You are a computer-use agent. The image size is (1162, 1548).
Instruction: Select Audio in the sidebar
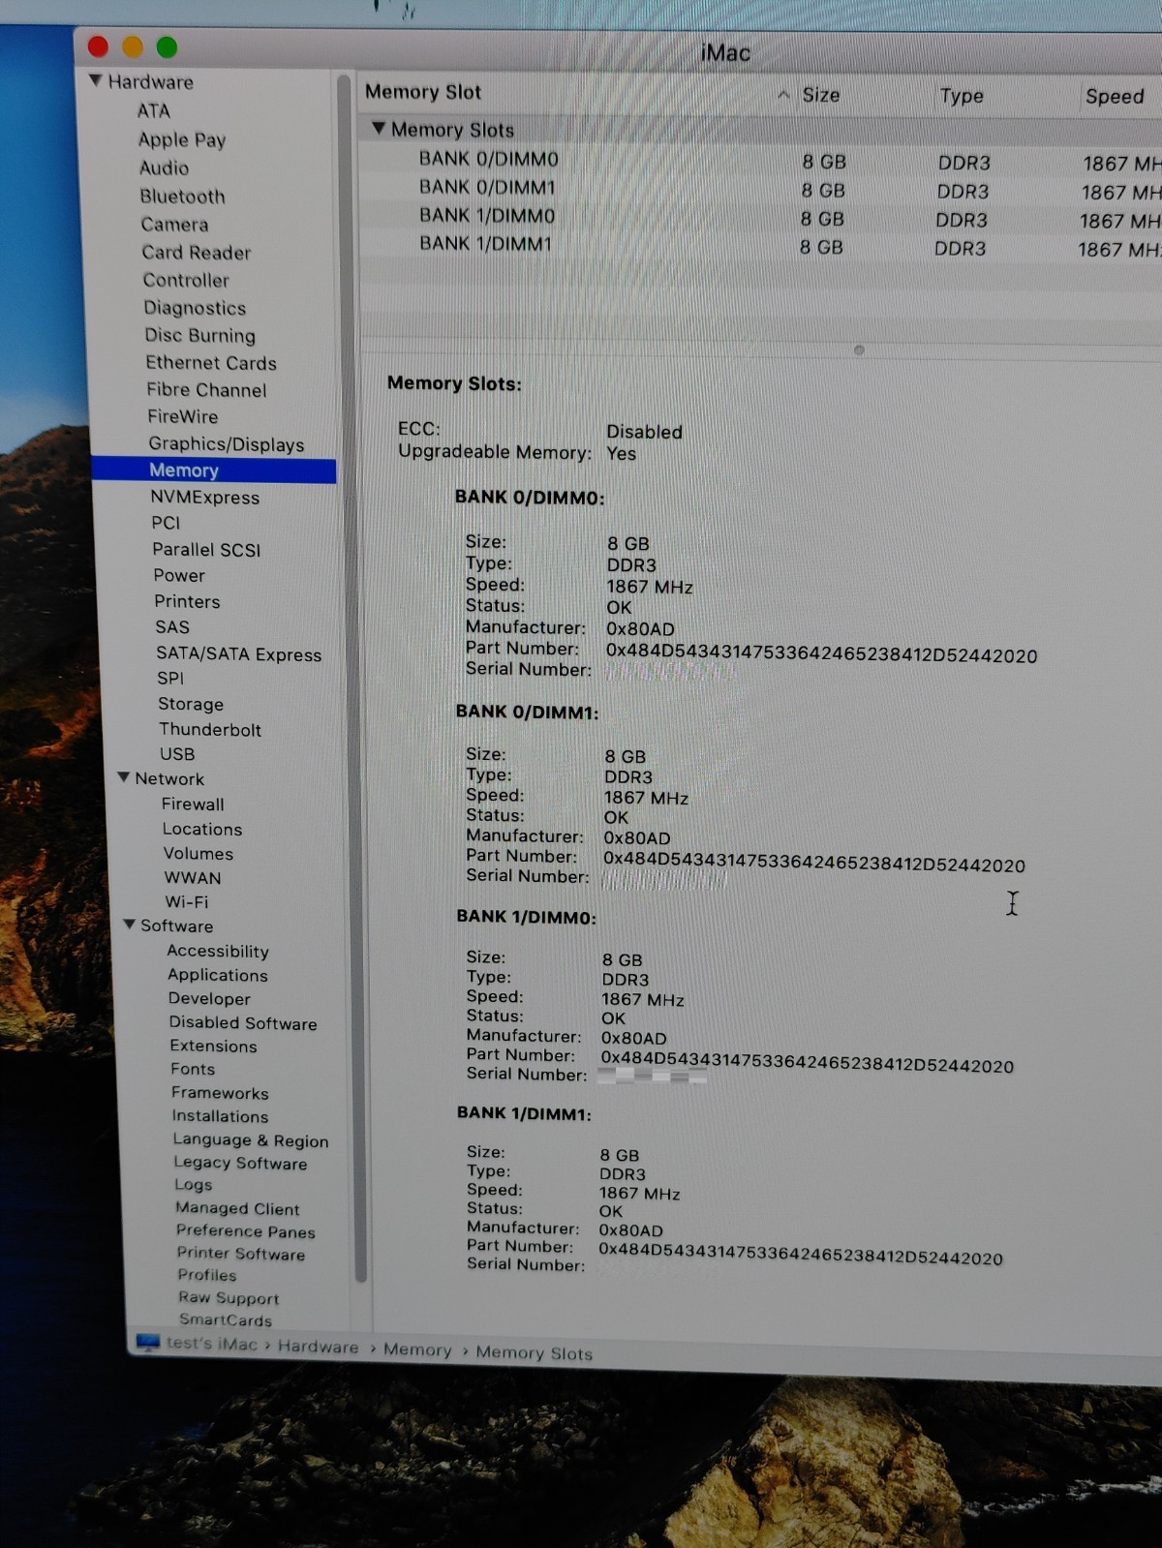[164, 167]
